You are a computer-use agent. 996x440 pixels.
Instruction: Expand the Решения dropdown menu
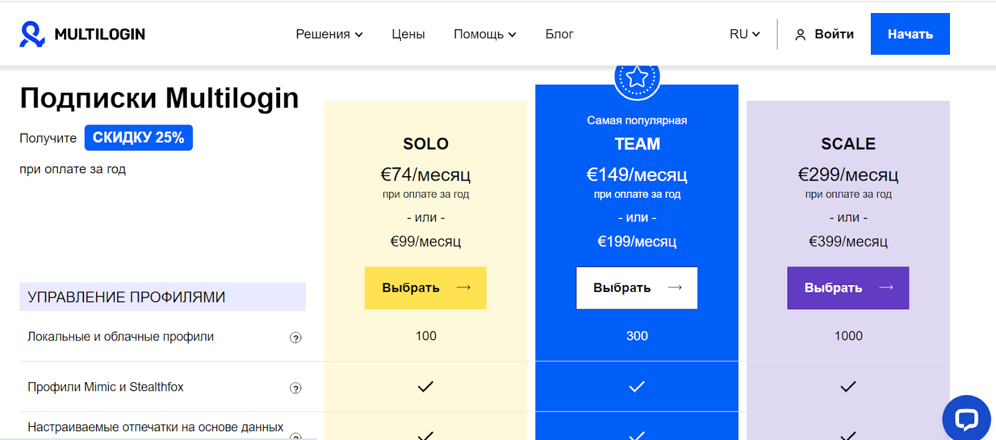coord(329,34)
